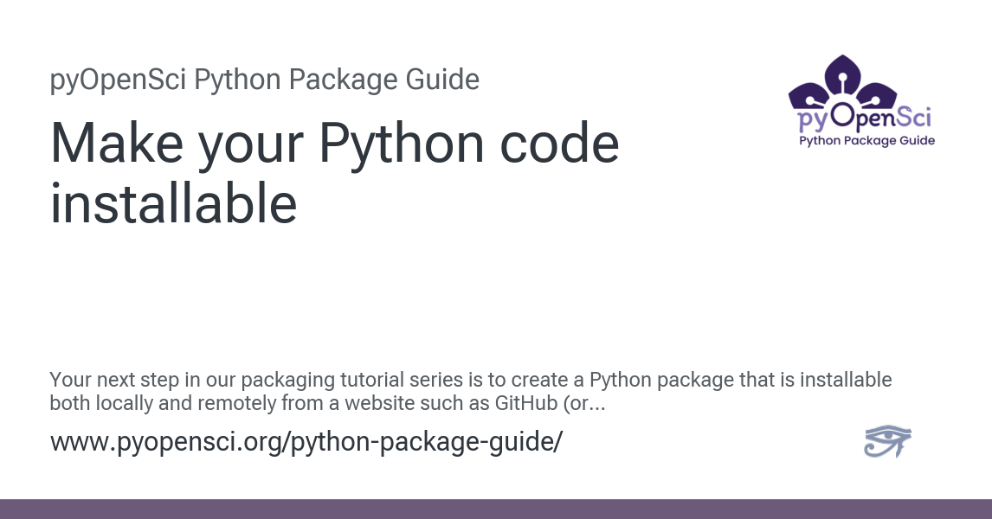Click the pyOpenSci flower logo
Viewport: 992px width, 519px height.
pos(861,100)
